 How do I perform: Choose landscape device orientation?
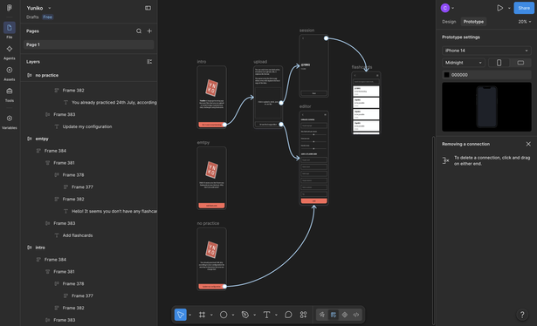click(520, 63)
